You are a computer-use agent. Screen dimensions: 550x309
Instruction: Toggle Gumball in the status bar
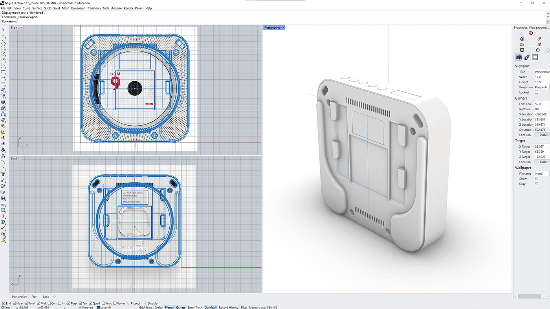[211, 307]
